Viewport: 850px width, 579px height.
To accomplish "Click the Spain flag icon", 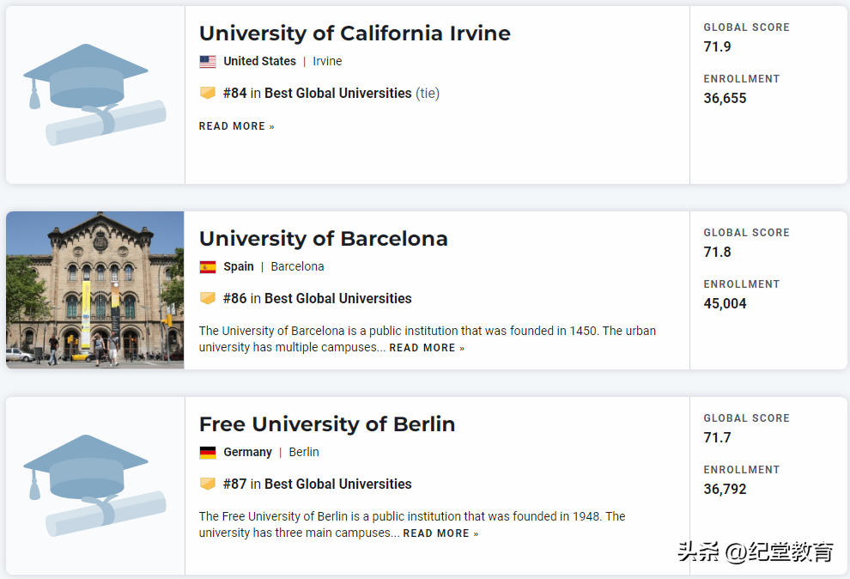I will pos(208,267).
